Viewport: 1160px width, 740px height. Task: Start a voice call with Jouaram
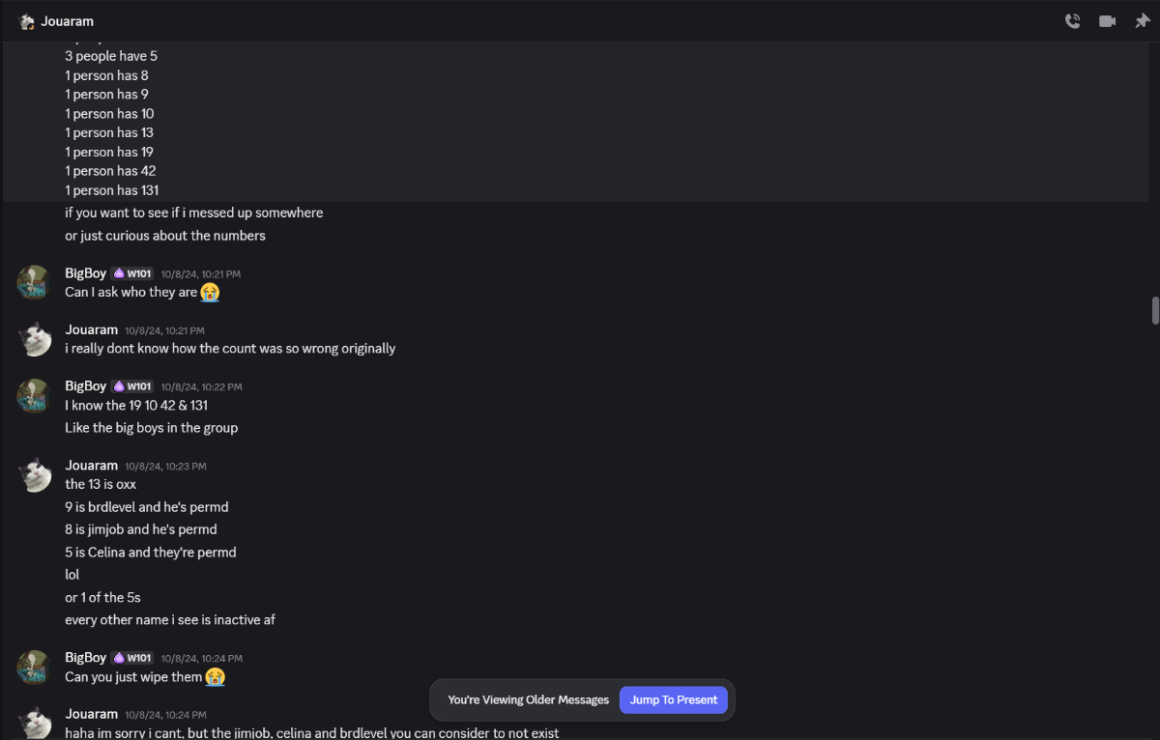click(x=1072, y=21)
